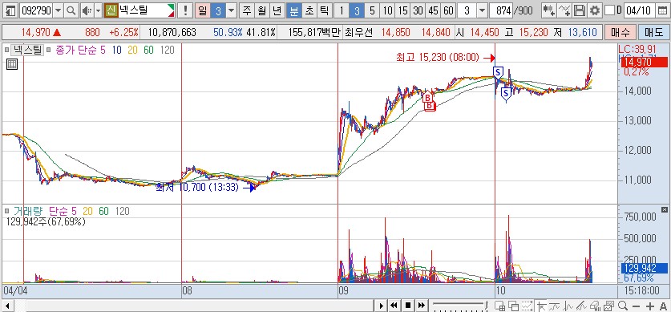Open the stock code dropdown arrow

59,10
